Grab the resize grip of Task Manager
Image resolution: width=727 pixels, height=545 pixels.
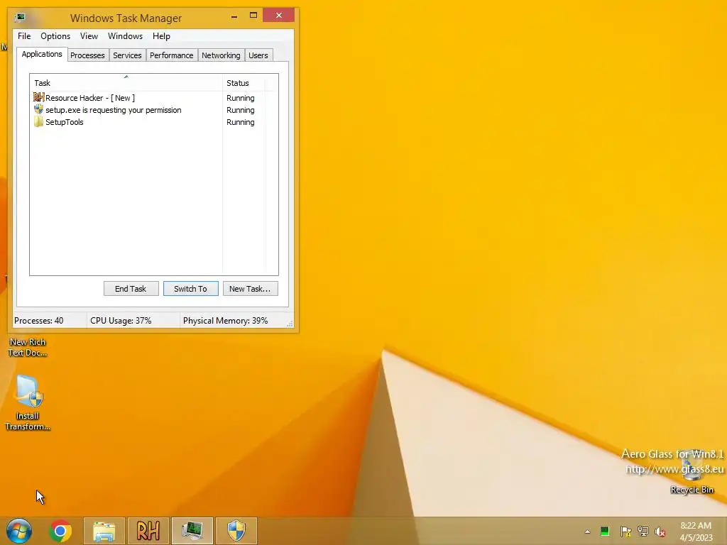pos(290,324)
